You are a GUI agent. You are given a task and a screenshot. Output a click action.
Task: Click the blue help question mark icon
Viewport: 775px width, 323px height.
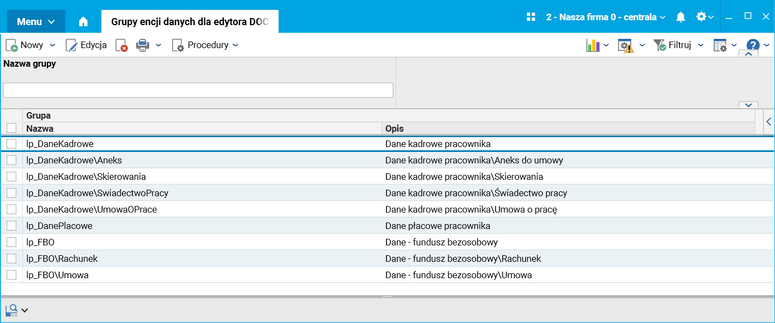(x=753, y=45)
